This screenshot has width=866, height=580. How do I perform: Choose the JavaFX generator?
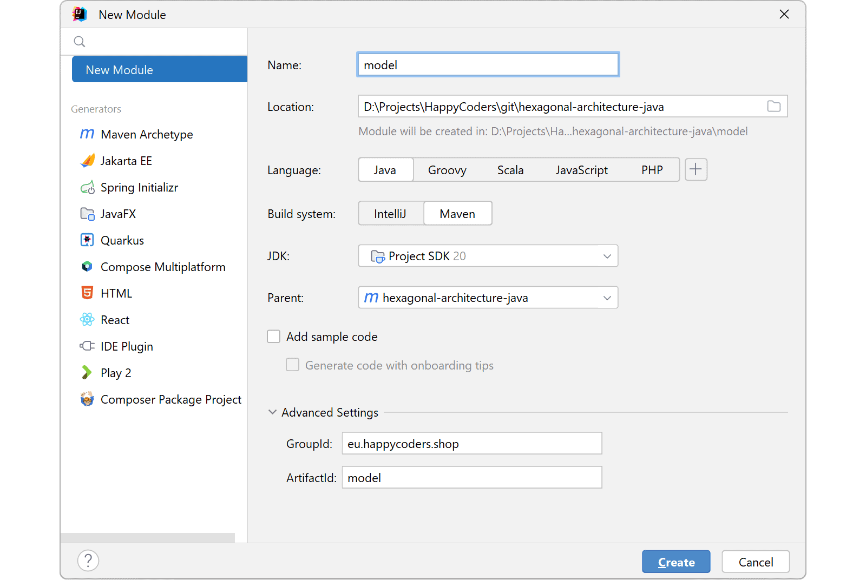(119, 214)
